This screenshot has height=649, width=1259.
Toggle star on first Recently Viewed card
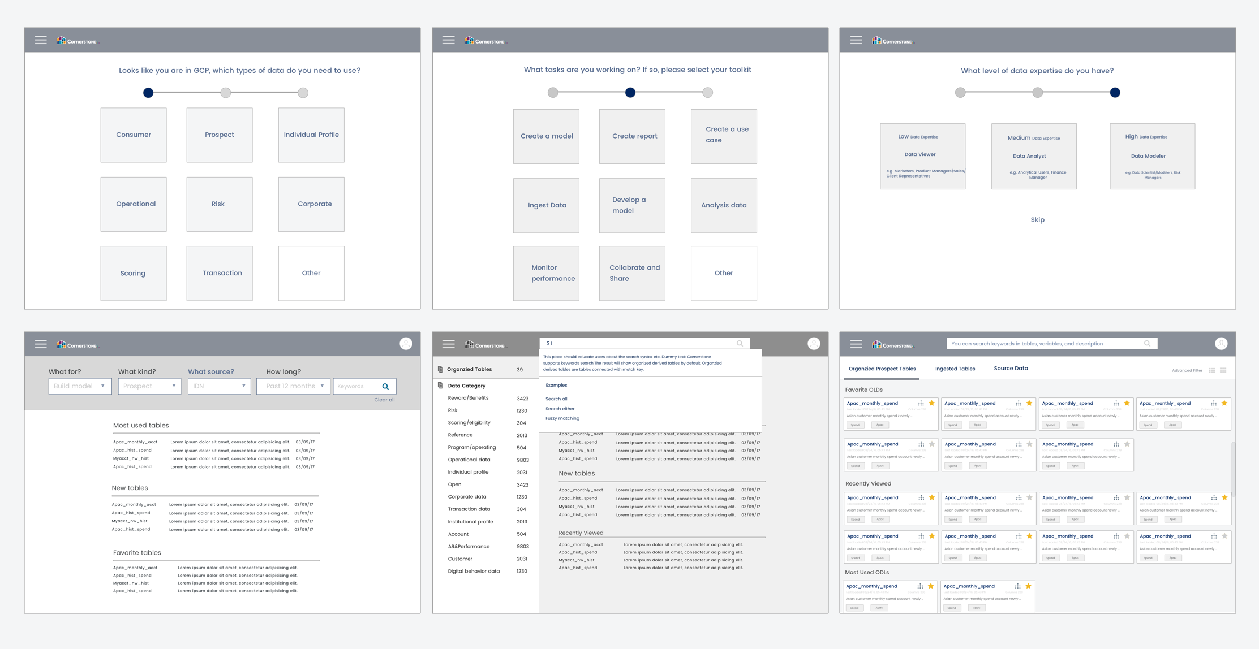[x=932, y=497]
